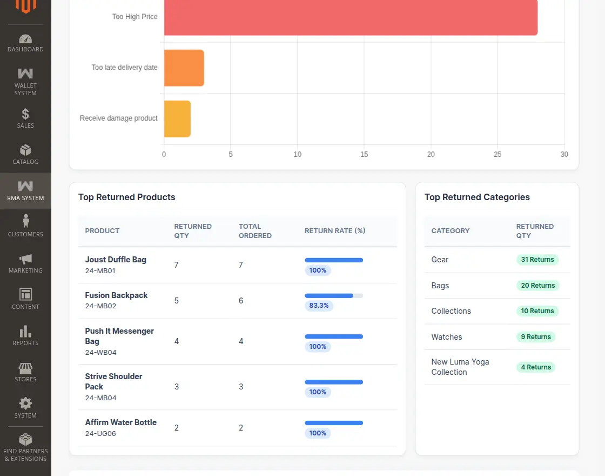Click the Return Rate (%) column header
Screen dimensions: 605x476
click(335, 230)
